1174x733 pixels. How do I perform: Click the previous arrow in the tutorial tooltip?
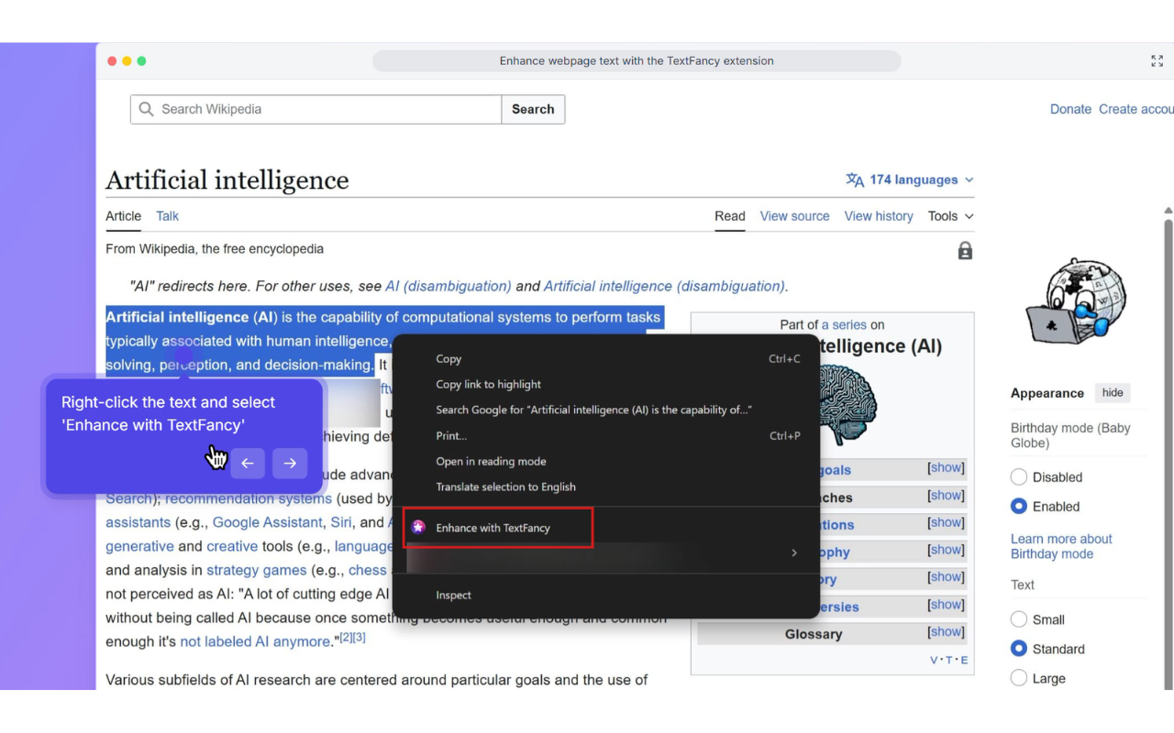[x=248, y=464]
